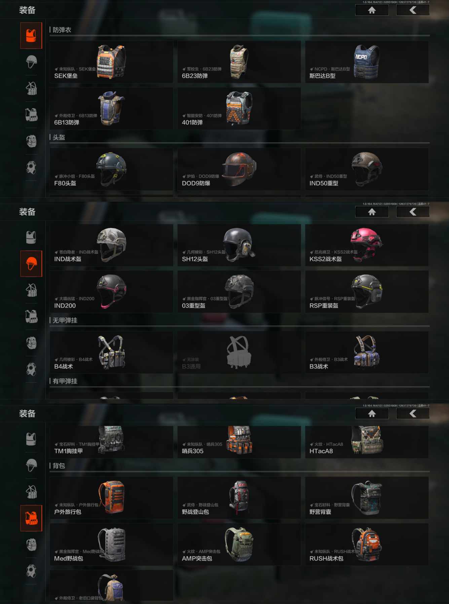Screen dimensions: 449x604
Task: Select the RSP重装盔 helmet
Action: point(367,292)
